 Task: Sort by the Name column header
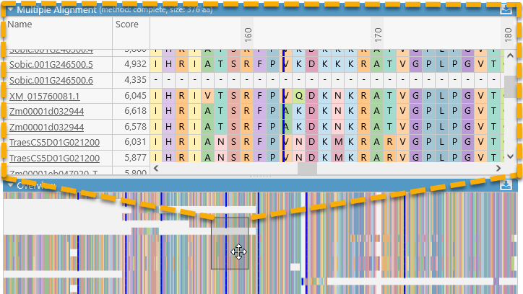(x=20, y=24)
